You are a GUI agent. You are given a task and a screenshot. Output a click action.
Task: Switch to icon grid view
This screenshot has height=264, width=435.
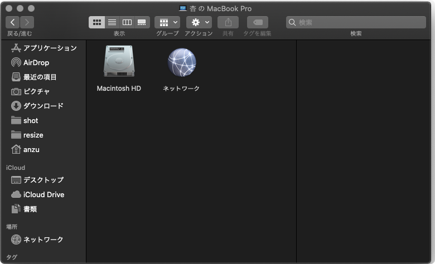pyautogui.click(x=97, y=22)
